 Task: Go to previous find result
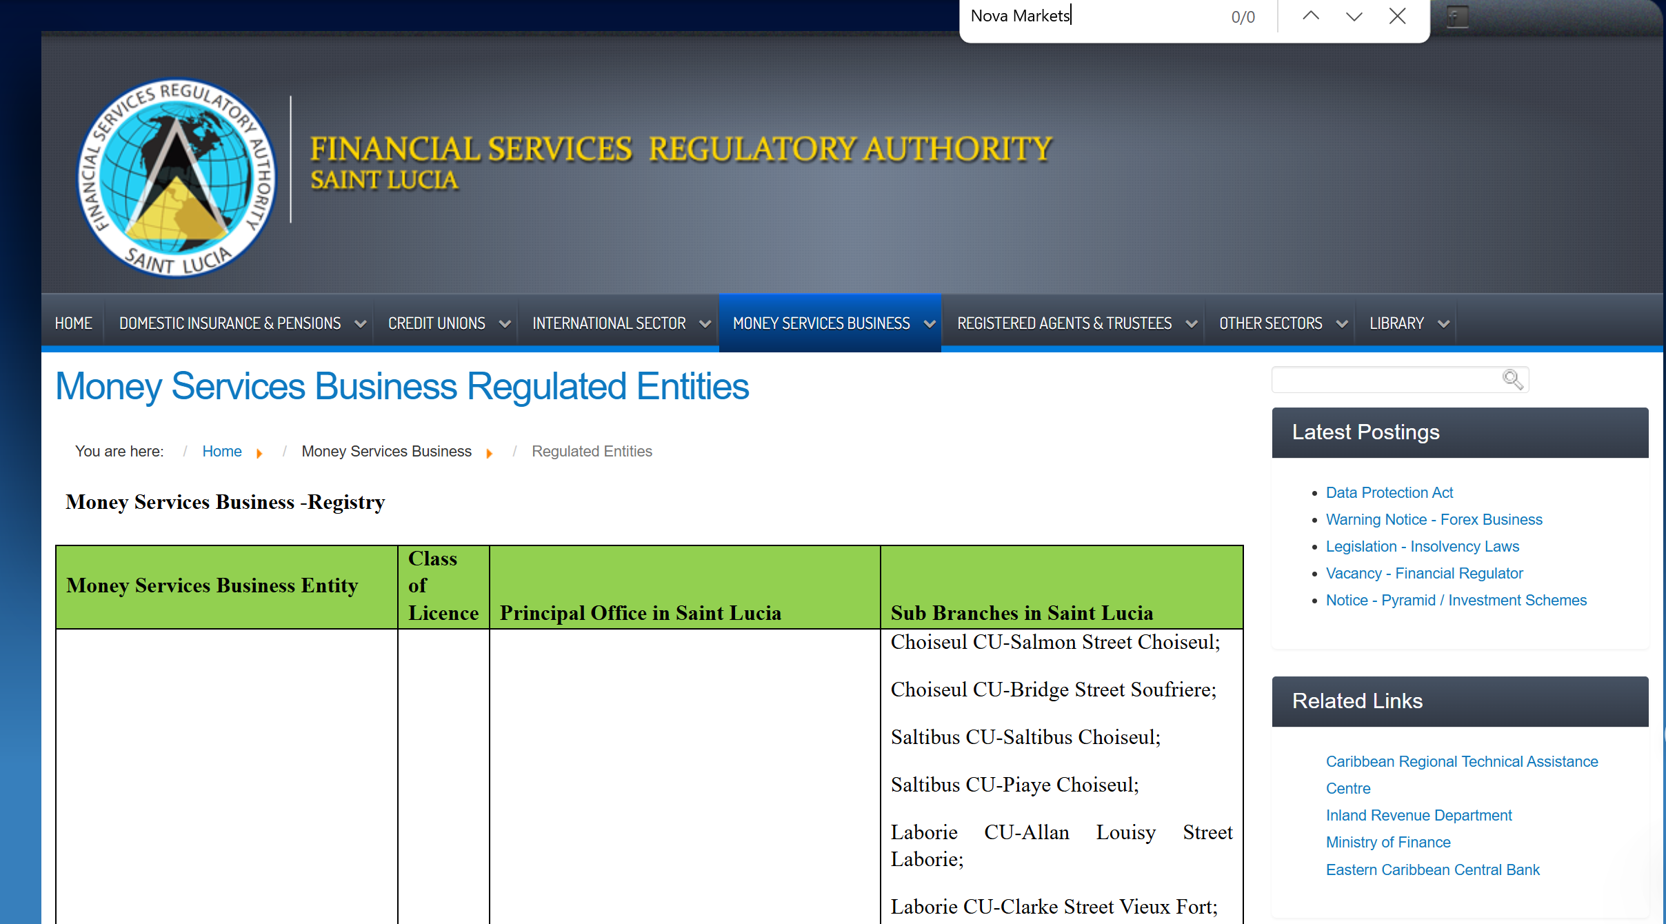[x=1310, y=16]
